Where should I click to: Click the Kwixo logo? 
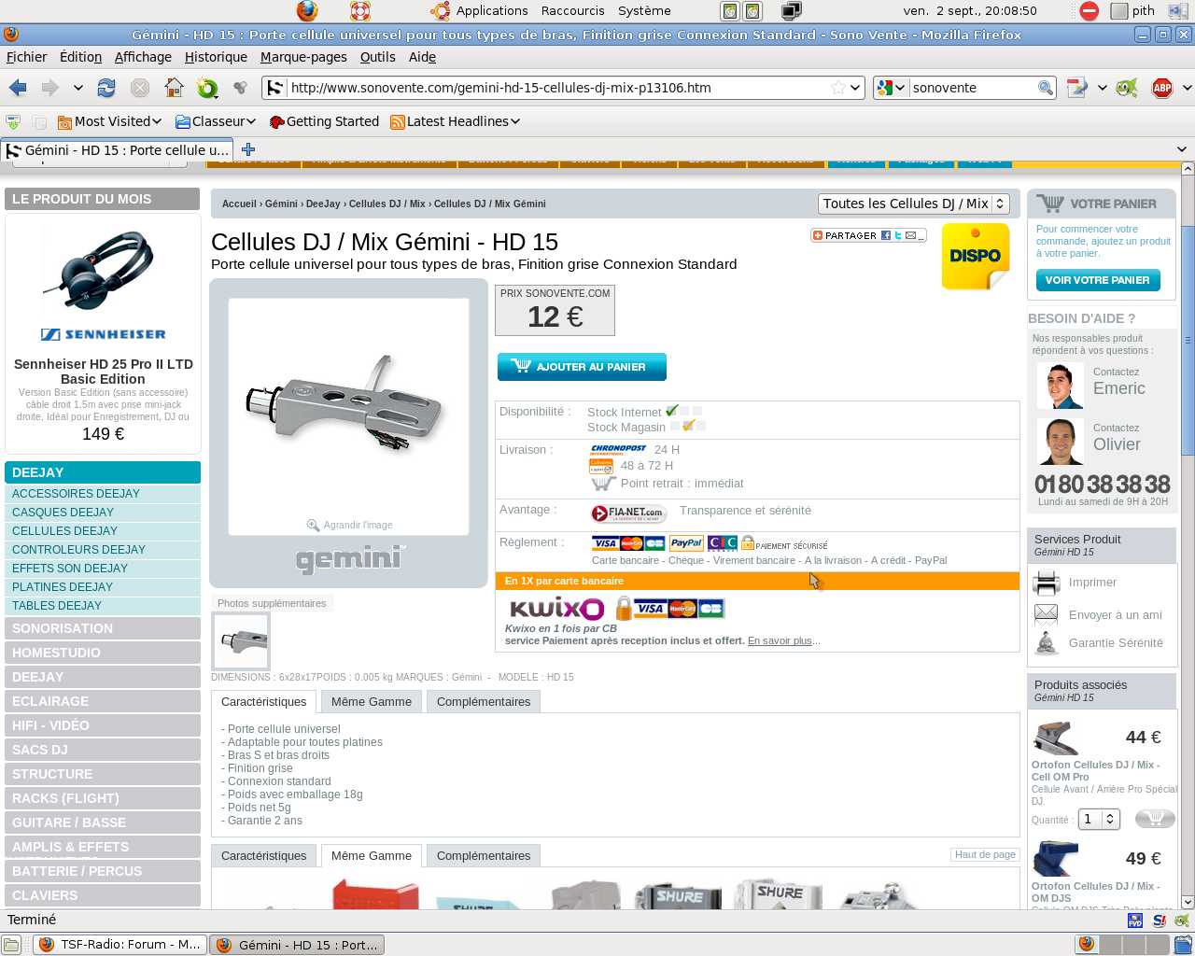[556, 609]
